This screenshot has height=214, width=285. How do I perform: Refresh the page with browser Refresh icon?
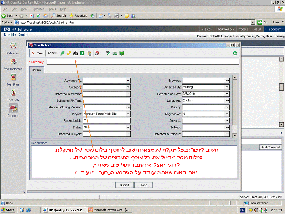click(38, 16)
